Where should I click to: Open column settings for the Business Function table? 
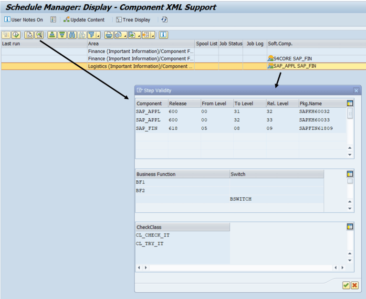point(350,174)
